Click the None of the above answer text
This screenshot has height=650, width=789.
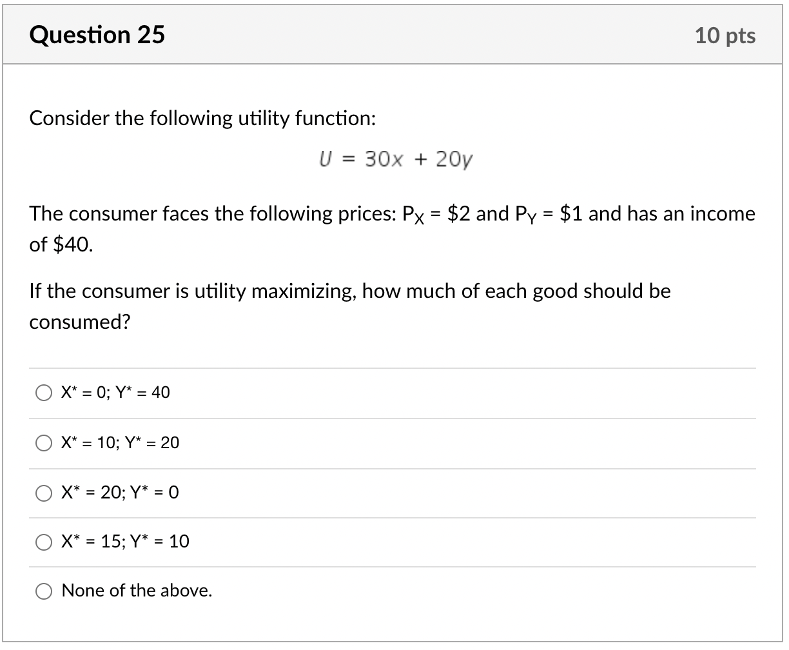pyautogui.click(x=136, y=591)
